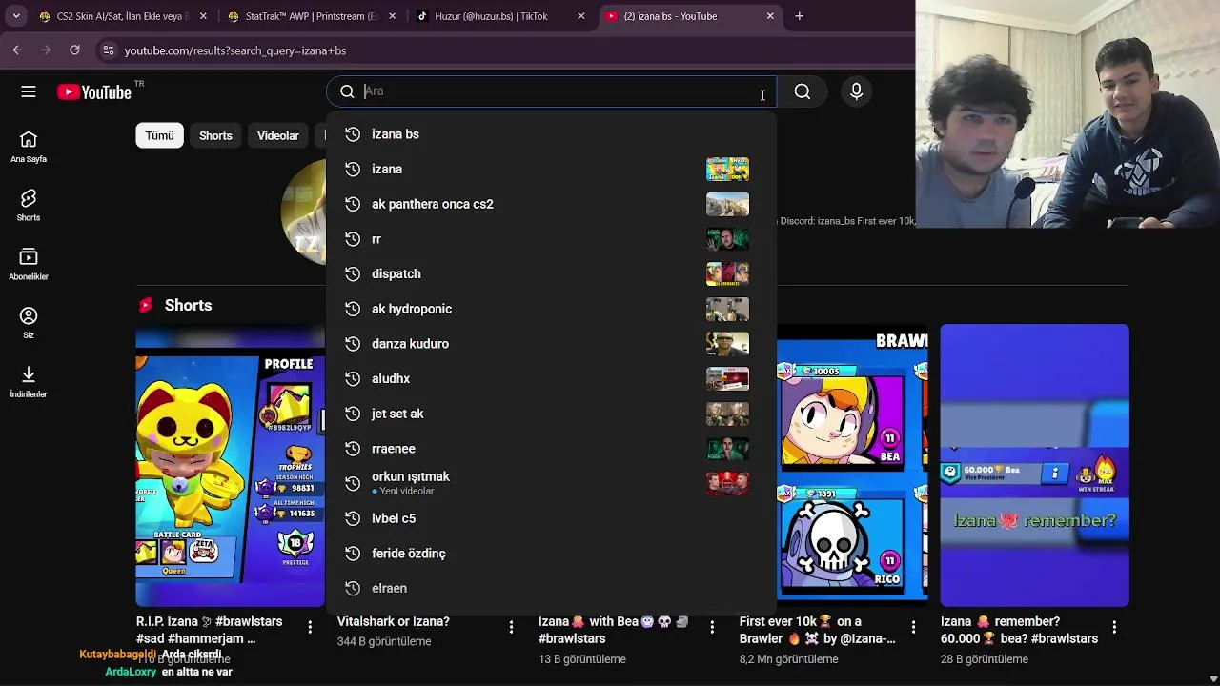Open more options for 'First ever 10k' short
The image size is (1220, 686).
coord(913,627)
